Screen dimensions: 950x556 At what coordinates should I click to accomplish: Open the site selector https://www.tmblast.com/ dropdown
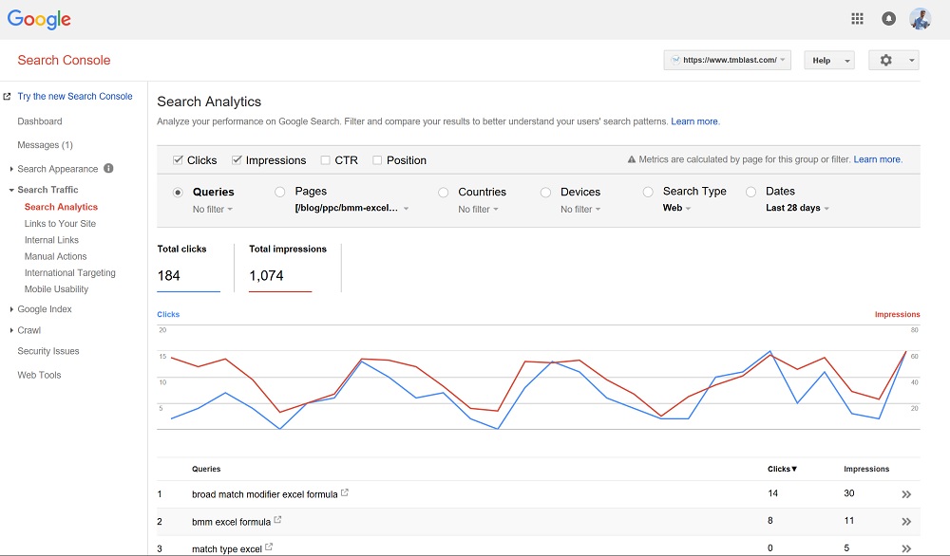[727, 60]
